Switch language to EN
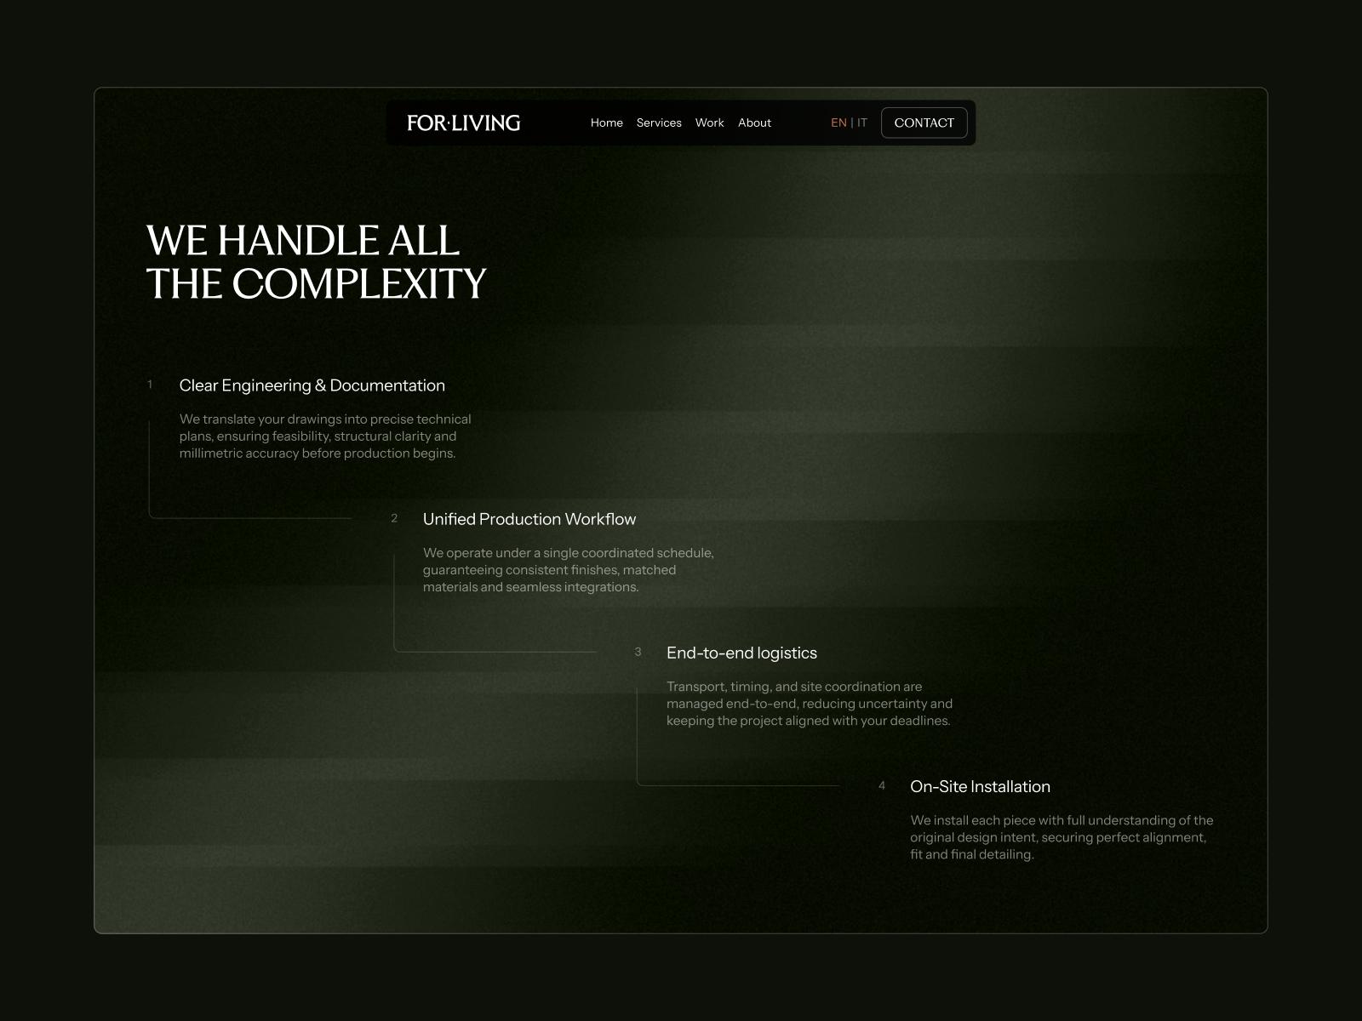The width and height of the screenshot is (1362, 1021). [838, 123]
